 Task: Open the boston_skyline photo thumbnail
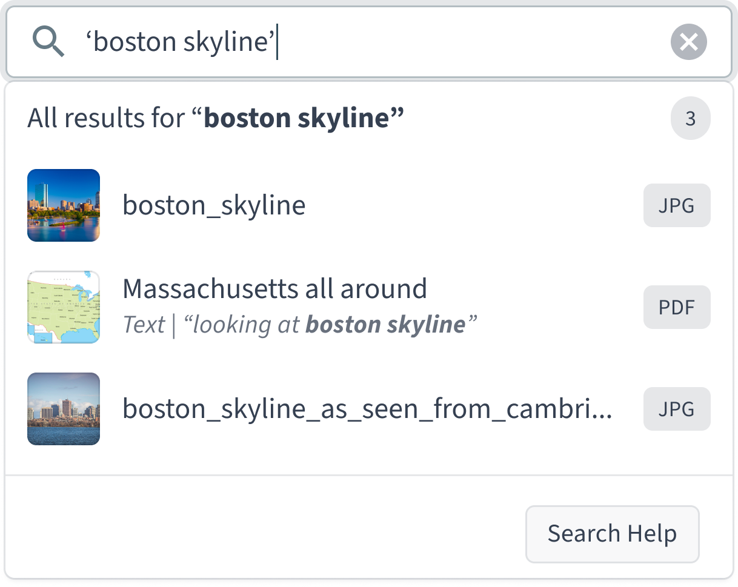(64, 205)
